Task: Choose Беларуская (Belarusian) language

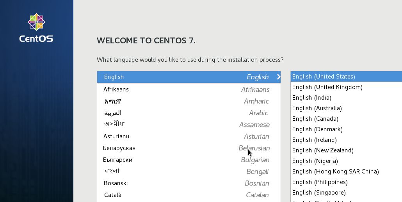Action: [189, 148]
